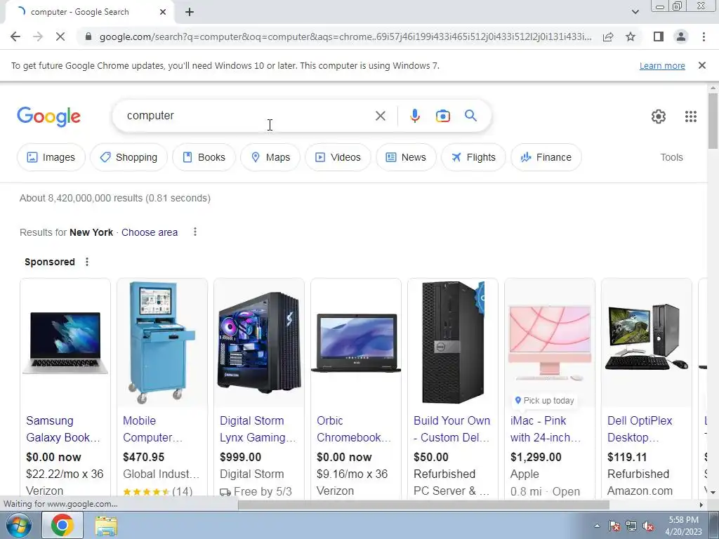Open Build Your Own Custom Dell link
The image size is (719, 539).
click(451, 429)
